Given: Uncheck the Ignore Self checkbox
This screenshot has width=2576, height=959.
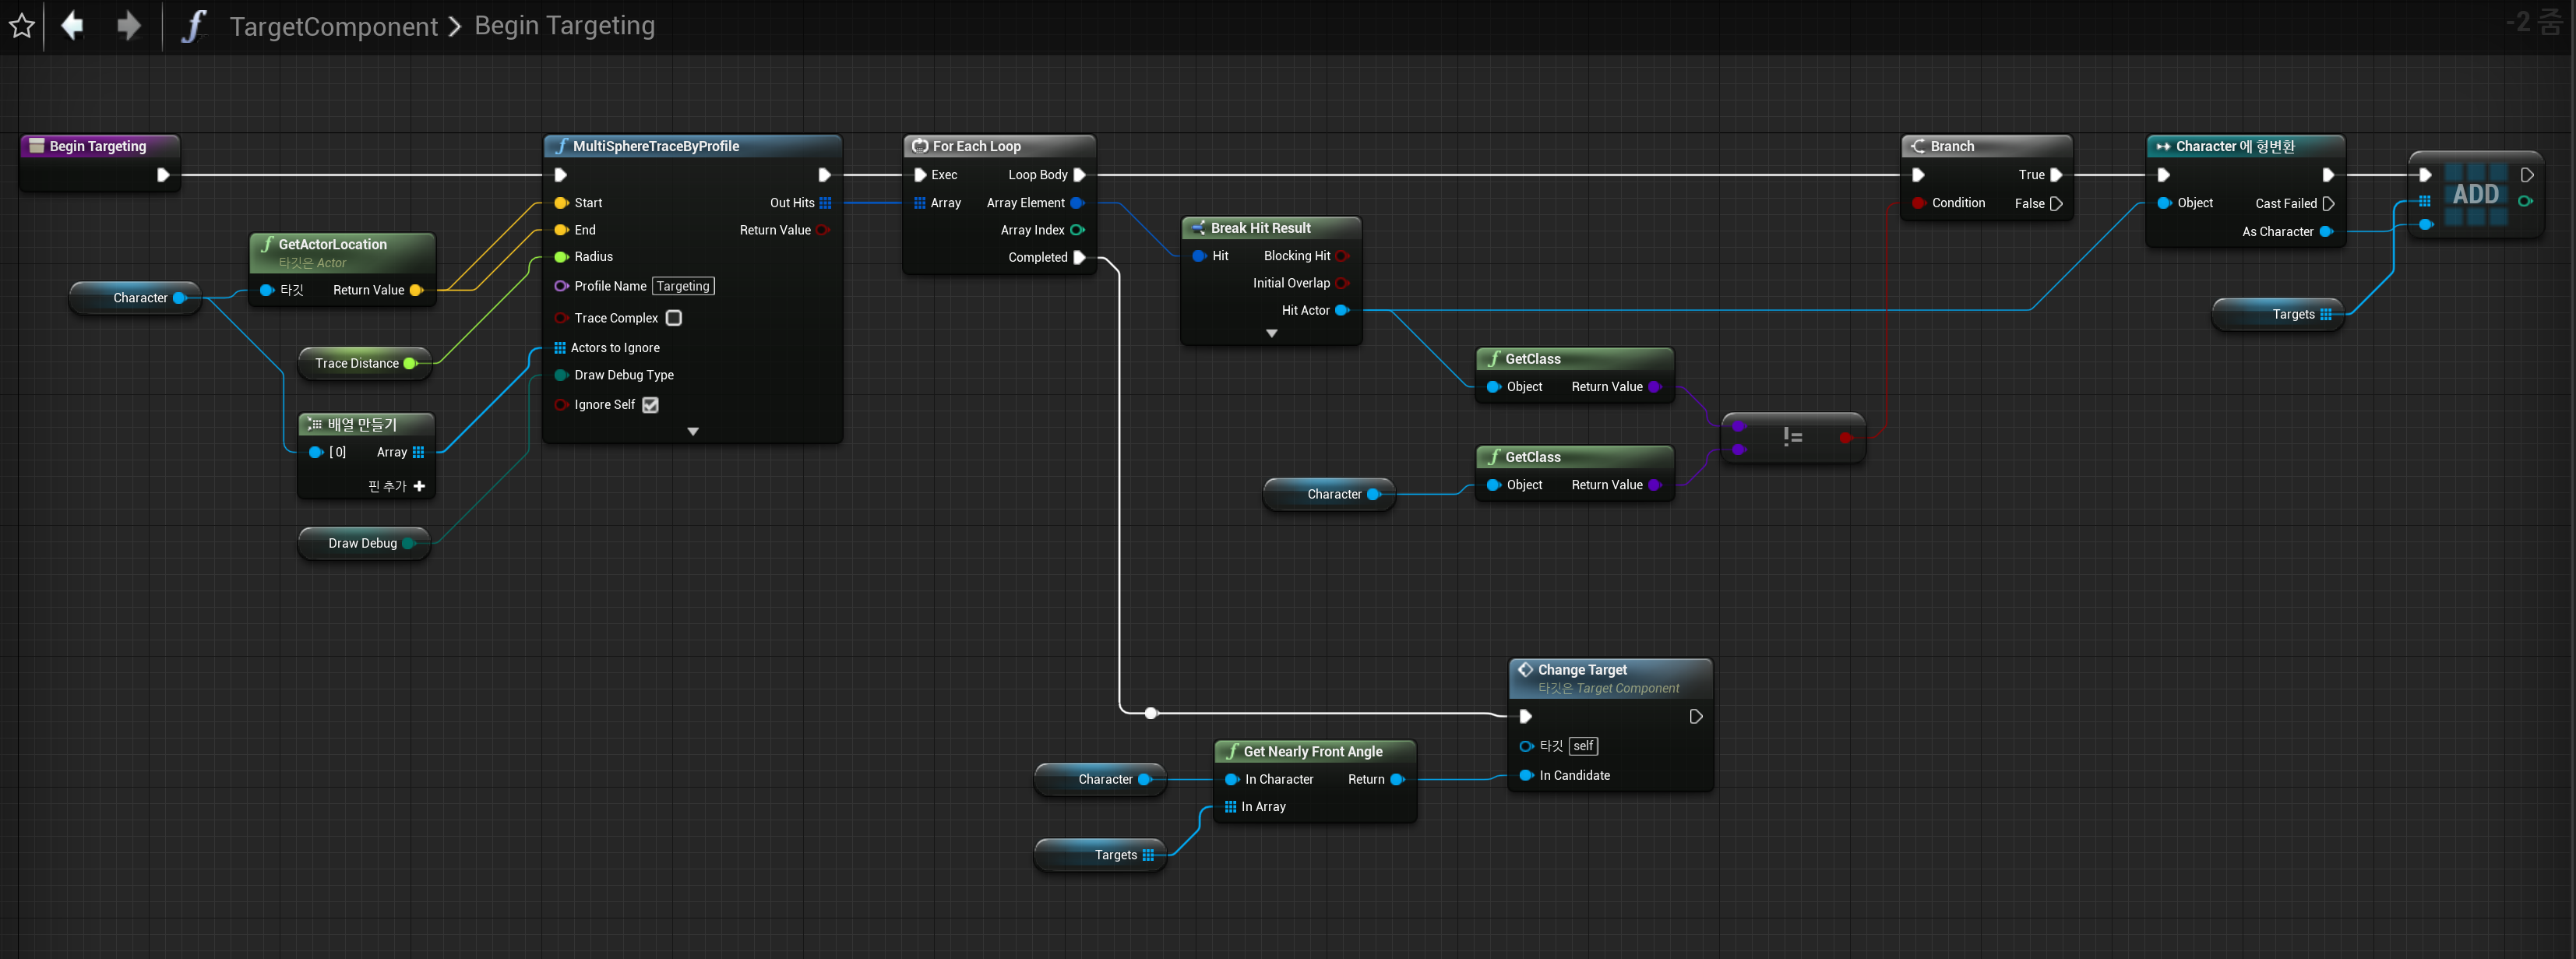Looking at the screenshot, I should point(651,405).
